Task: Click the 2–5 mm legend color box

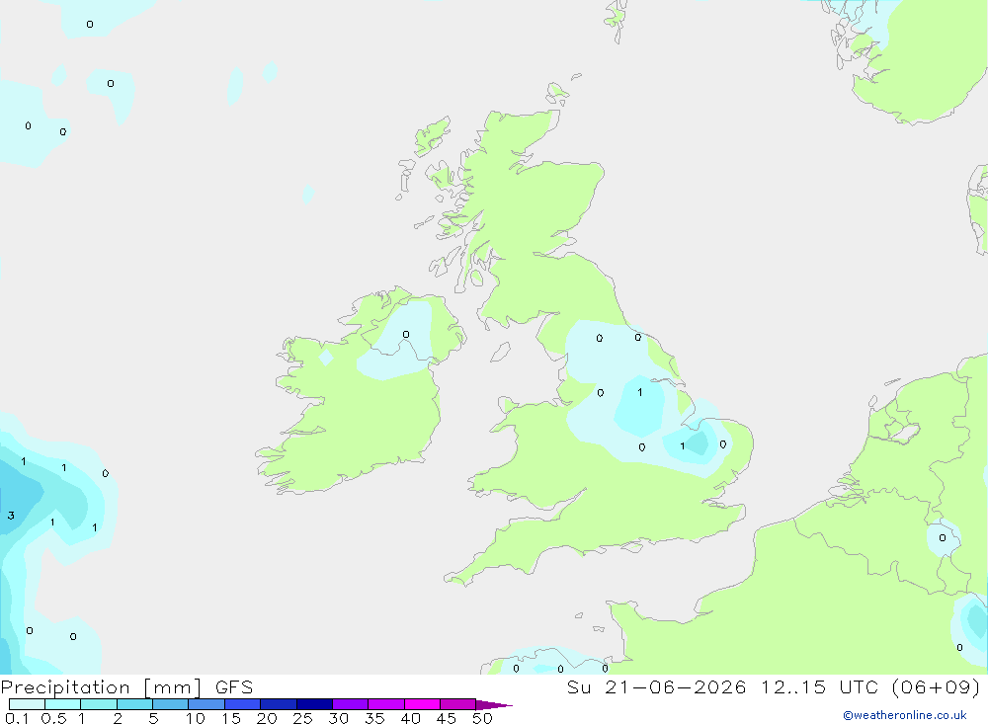Action: [x=134, y=704]
